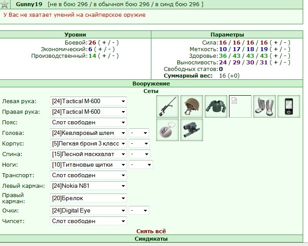Decrease Выносливость parameter with minus
Viewport: 308px width, 246px height.
click(285, 63)
